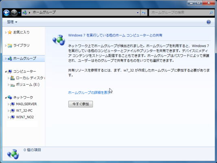Select お気に入り in the navigation pane
Viewport: 217px width, 163px height.
coord(22,32)
